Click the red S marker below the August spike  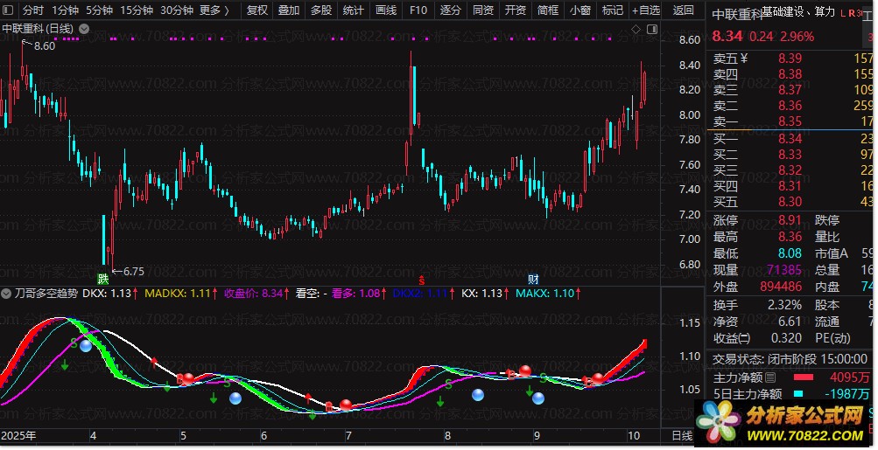[422, 280]
